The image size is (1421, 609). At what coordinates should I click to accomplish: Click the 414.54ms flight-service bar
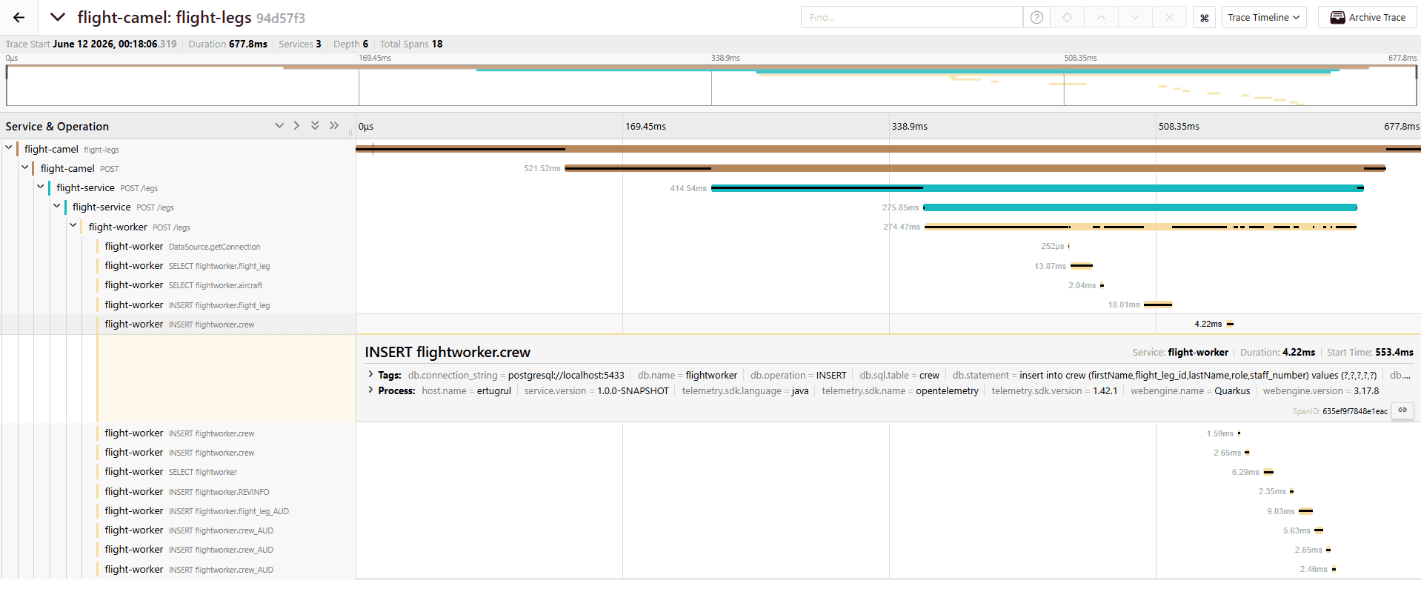pos(1037,188)
